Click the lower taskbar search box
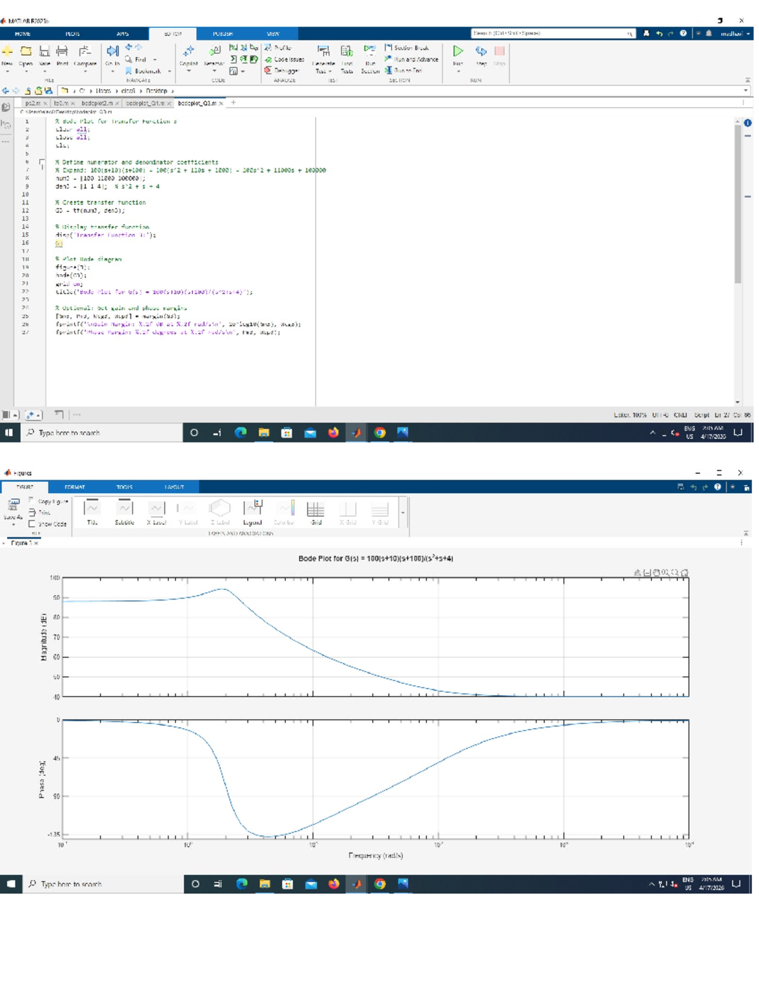Screen dimensions: 759x983 [x=103, y=884]
